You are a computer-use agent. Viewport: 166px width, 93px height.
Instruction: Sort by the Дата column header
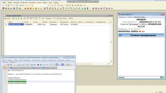click(16, 22)
